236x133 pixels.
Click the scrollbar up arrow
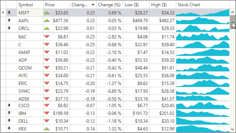coord(233,12)
